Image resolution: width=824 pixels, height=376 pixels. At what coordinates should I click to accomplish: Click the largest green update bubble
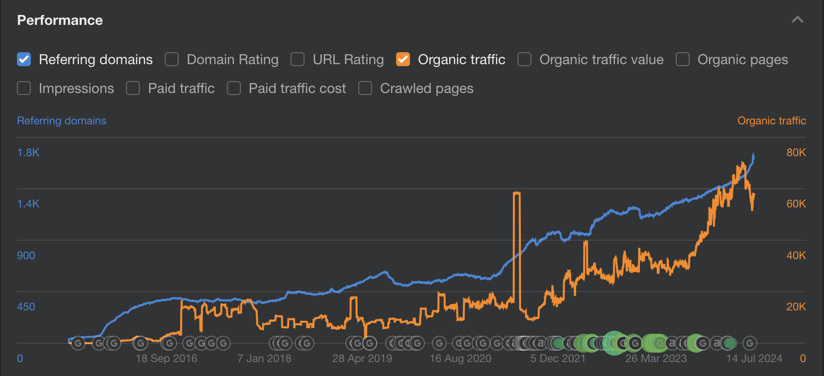tap(614, 343)
